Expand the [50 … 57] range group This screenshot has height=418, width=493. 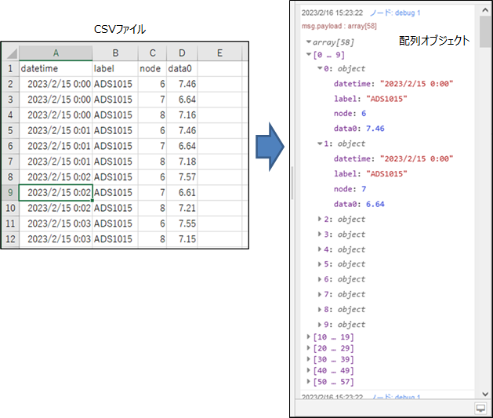[x=309, y=382]
